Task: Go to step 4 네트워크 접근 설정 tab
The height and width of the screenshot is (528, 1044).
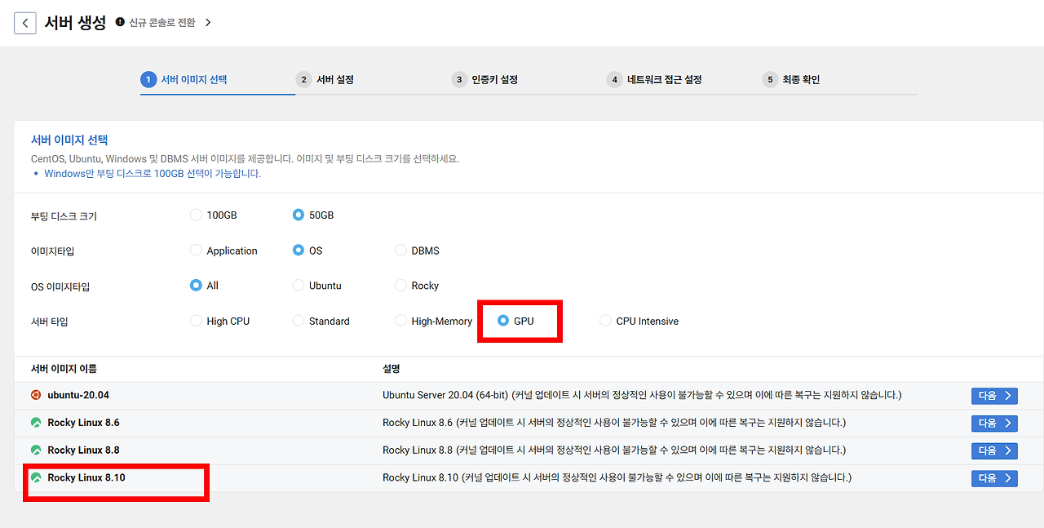Action: tap(654, 79)
